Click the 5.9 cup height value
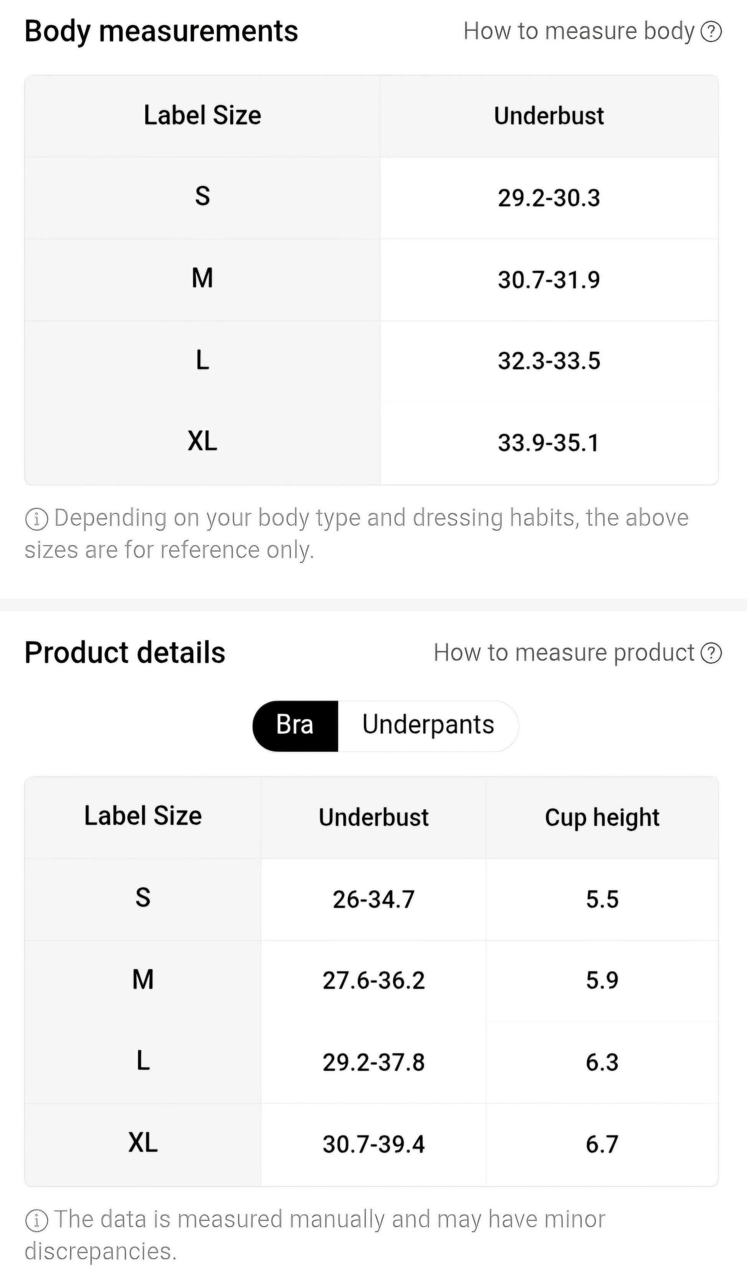The image size is (747, 1273). pyautogui.click(x=602, y=980)
